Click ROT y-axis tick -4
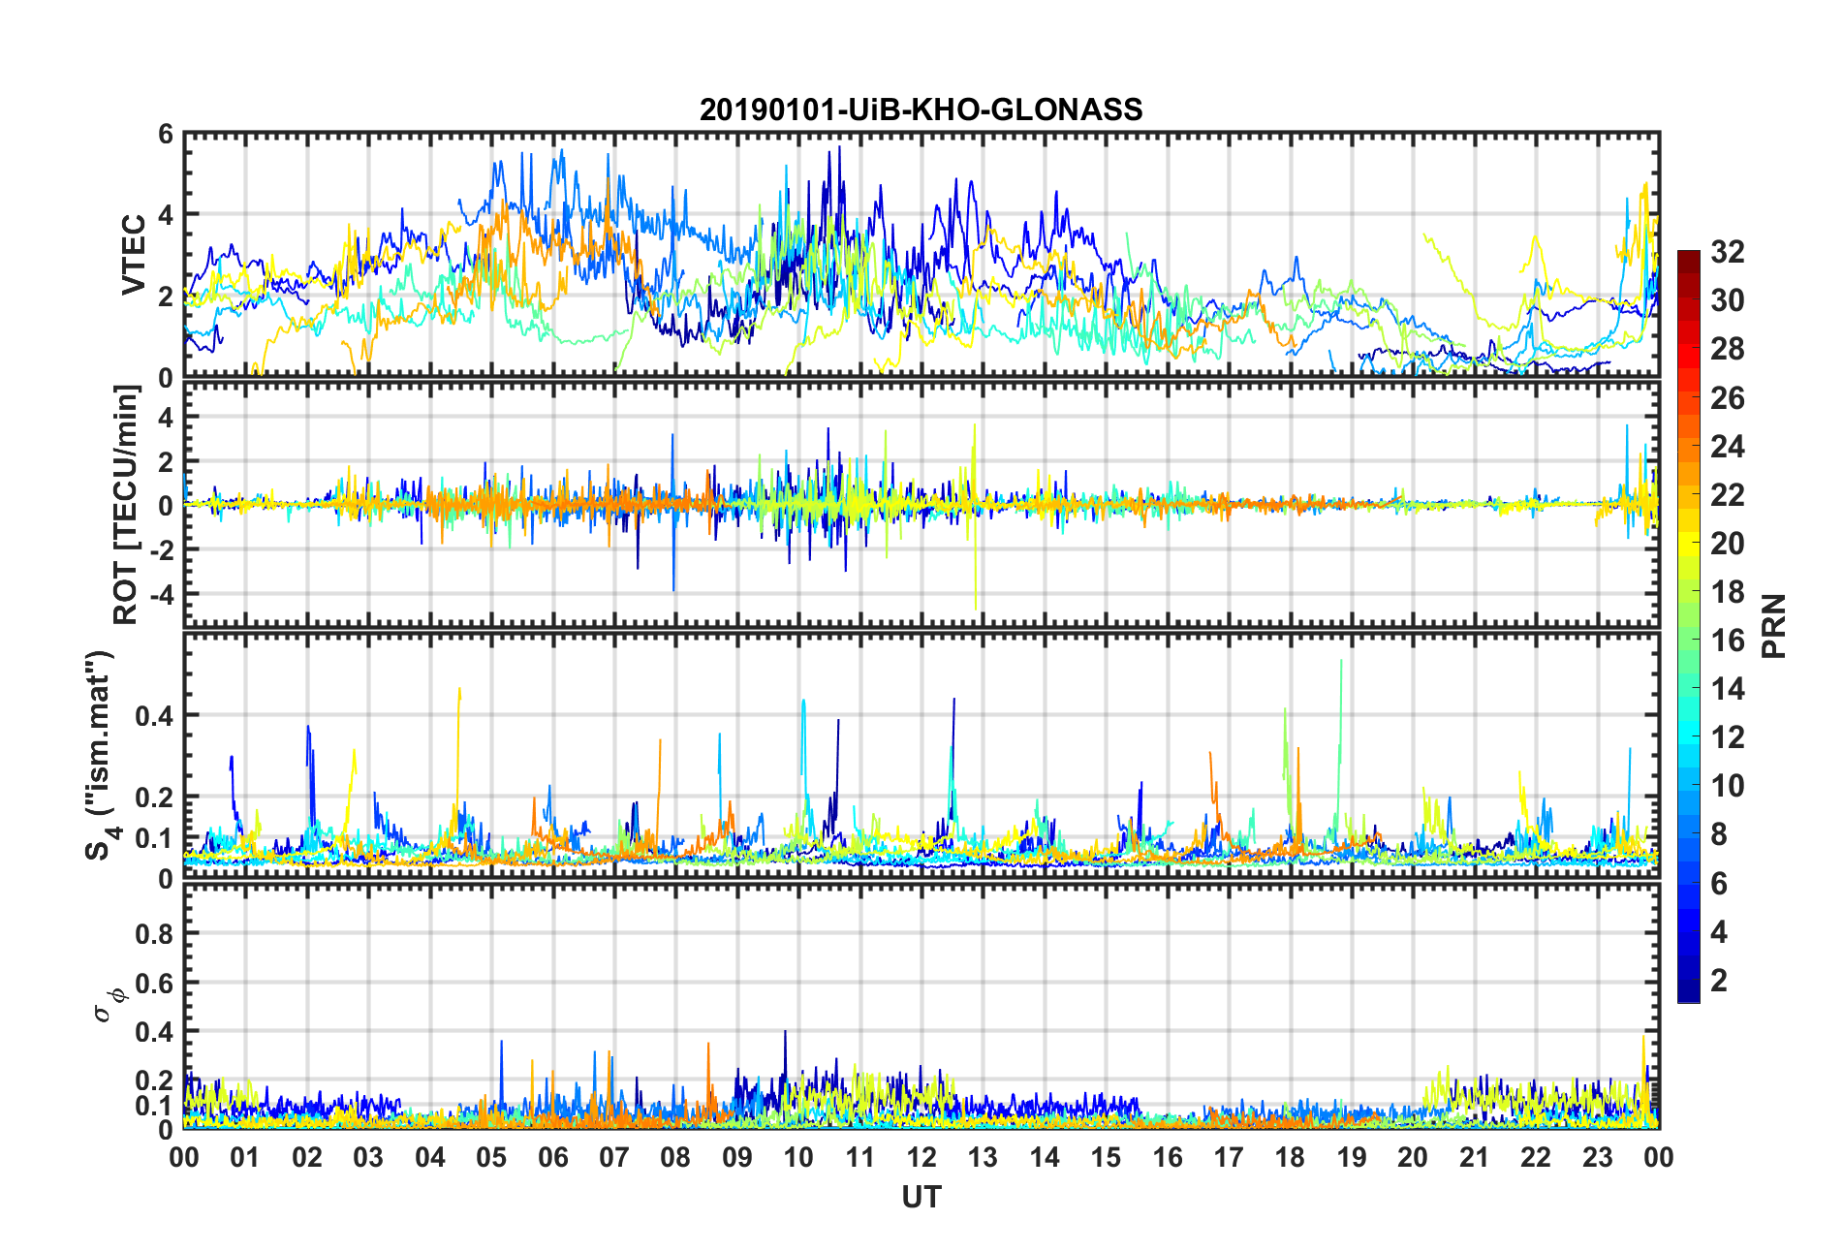 pyautogui.click(x=161, y=593)
